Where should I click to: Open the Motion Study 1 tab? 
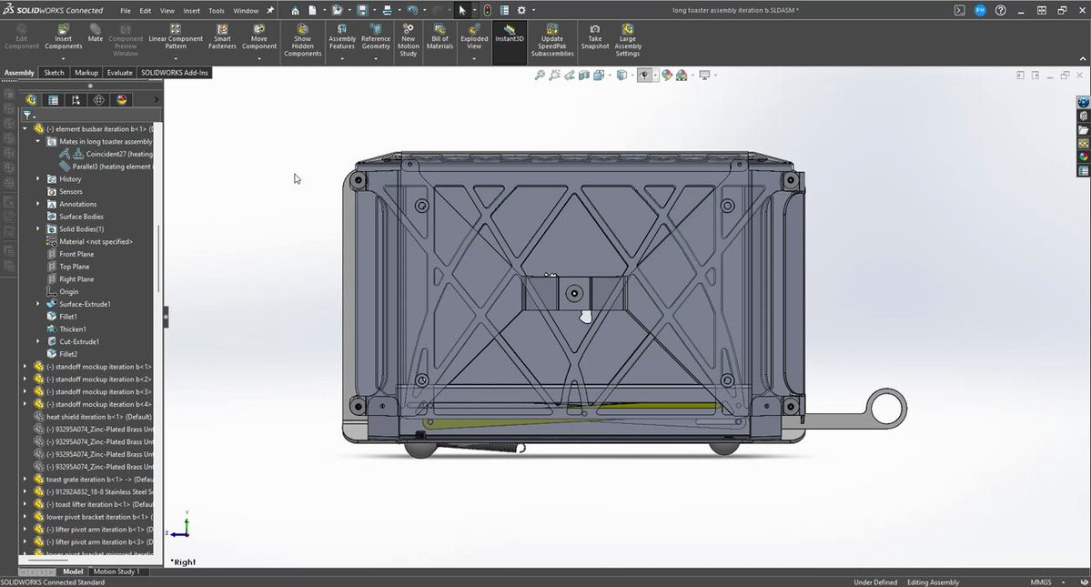[116, 572]
